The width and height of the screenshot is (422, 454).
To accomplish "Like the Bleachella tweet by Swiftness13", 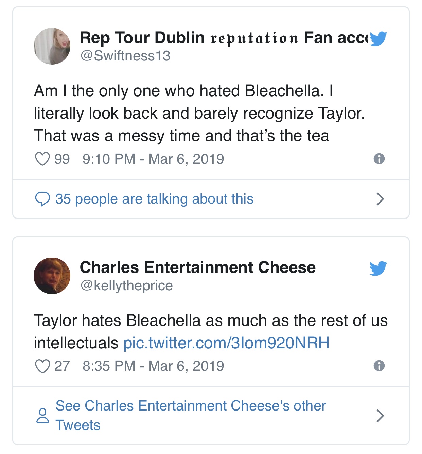I will point(42,158).
